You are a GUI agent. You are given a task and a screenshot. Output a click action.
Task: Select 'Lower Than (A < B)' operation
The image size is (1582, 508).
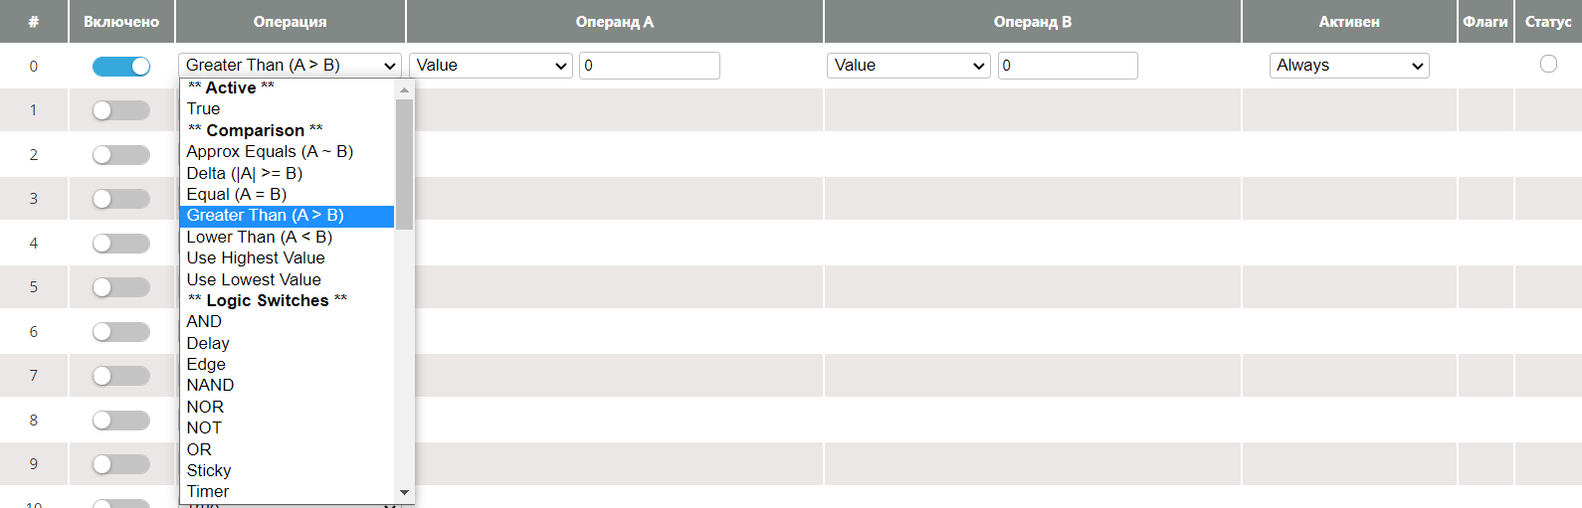[260, 238]
